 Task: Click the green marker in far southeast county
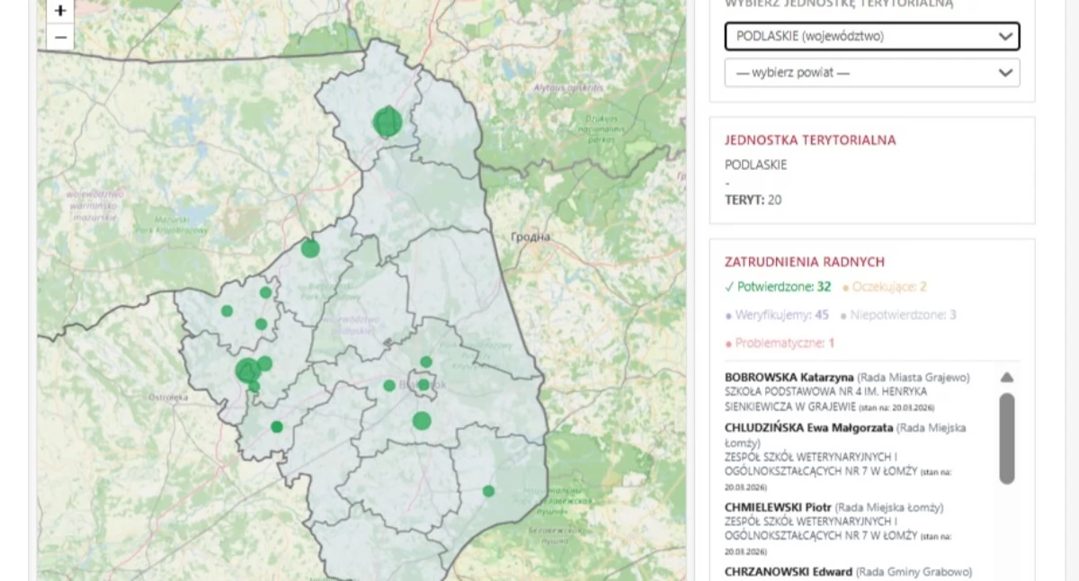click(488, 491)
